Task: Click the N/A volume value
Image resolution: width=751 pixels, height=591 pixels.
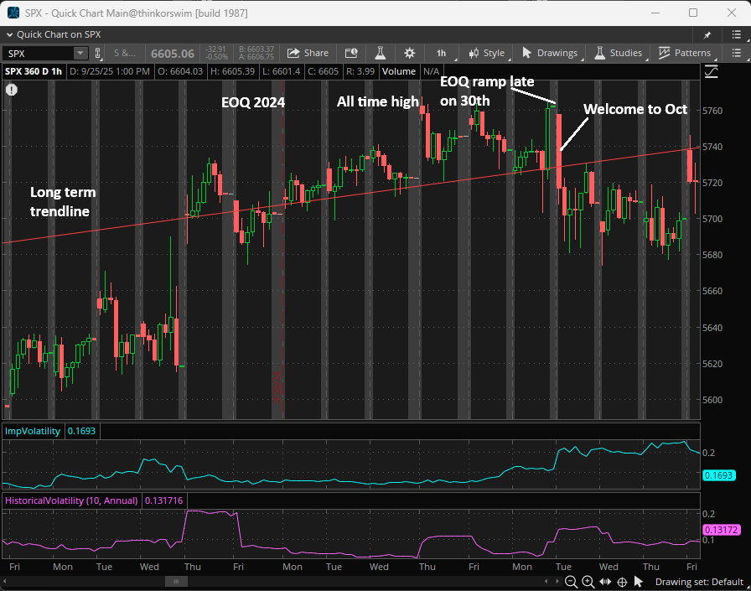Action: 431,71
